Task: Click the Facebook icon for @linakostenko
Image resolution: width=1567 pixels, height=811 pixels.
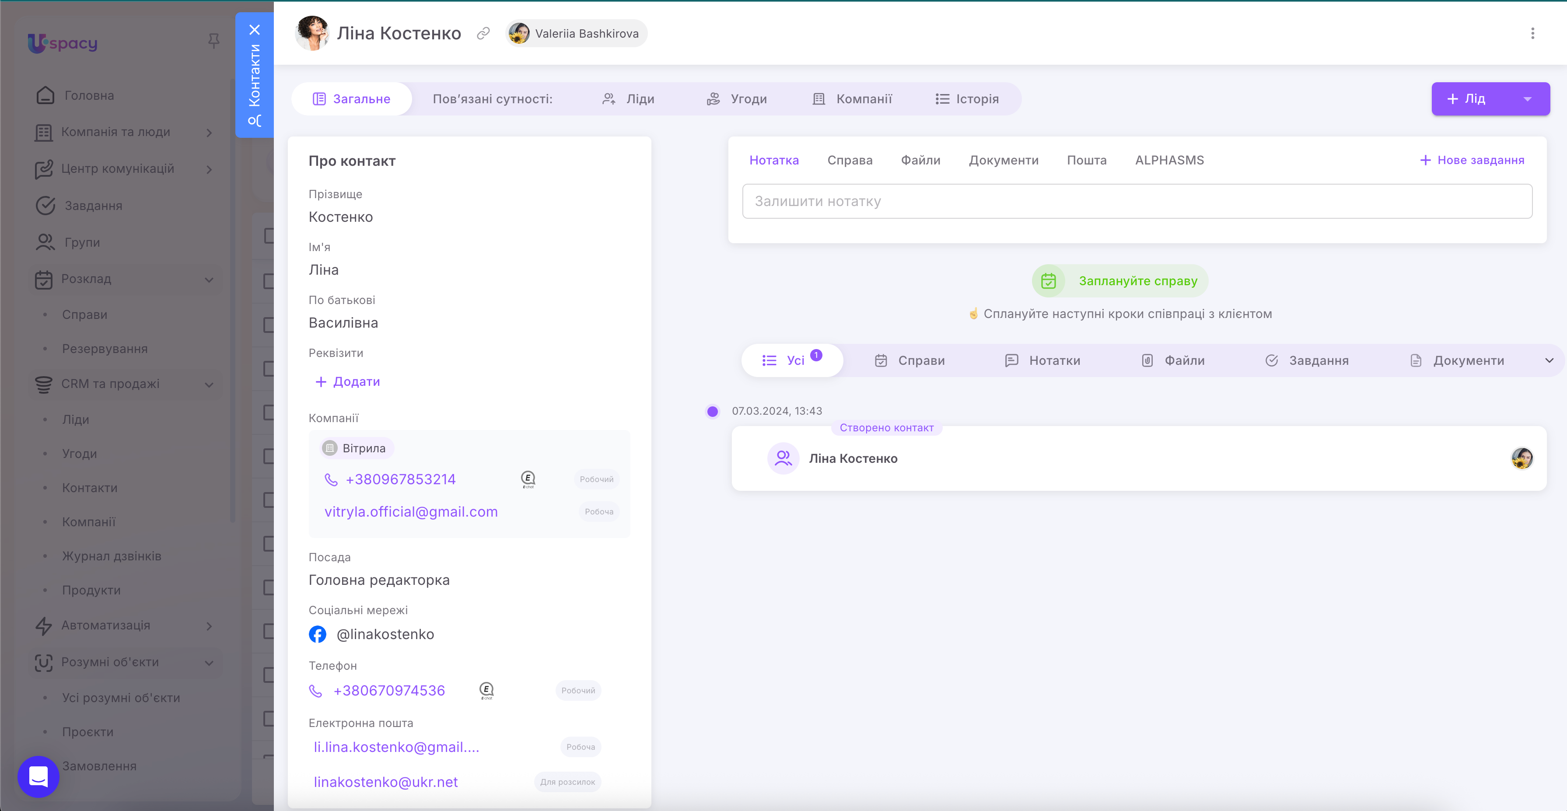Action: click(x=318, y=634)
